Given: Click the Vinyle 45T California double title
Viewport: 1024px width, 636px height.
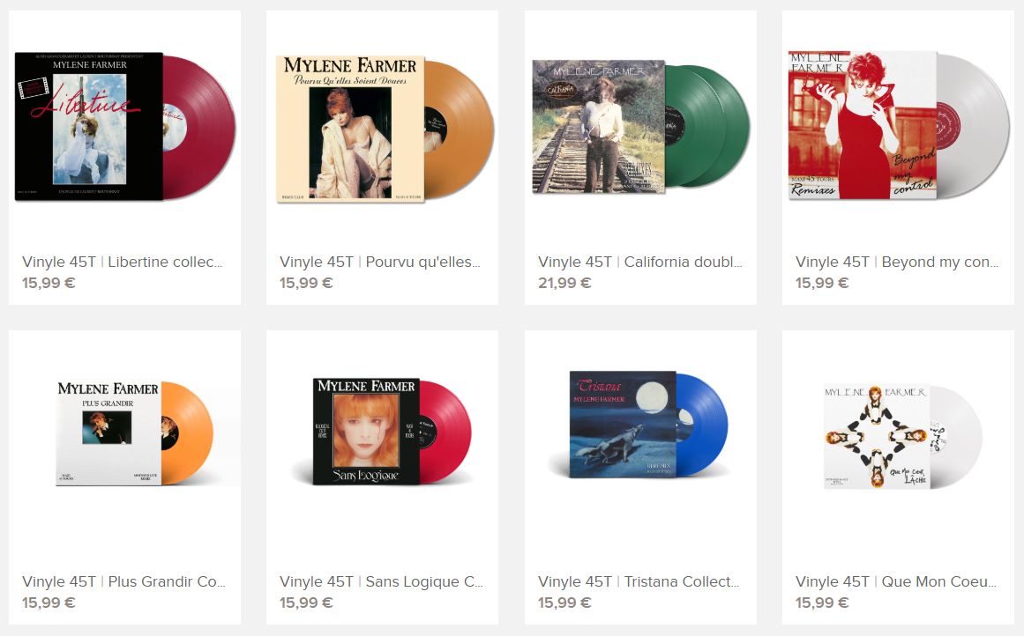Looking at the screenshot, I should pyautogui.click(x=640, y=262).
